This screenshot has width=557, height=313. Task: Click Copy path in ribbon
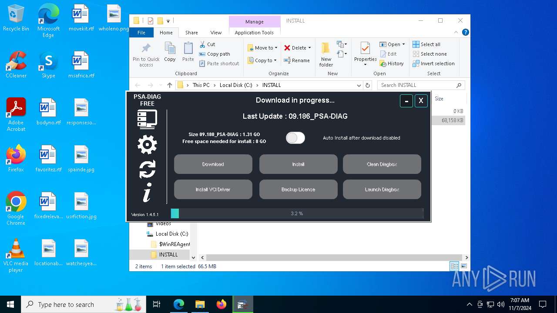pyautogui.click(x=215, y=54)
